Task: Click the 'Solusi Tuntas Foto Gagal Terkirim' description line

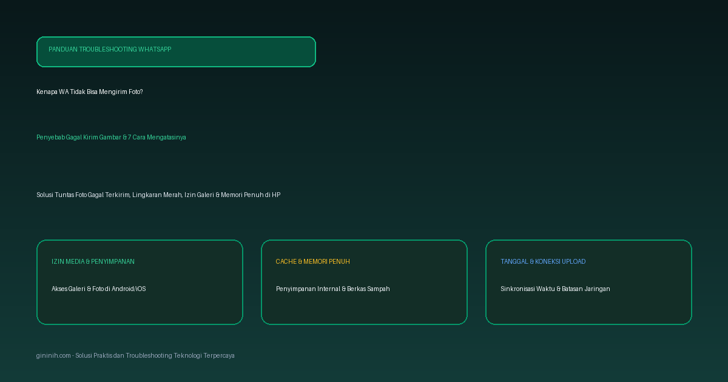Action: [x=158, y=195]
